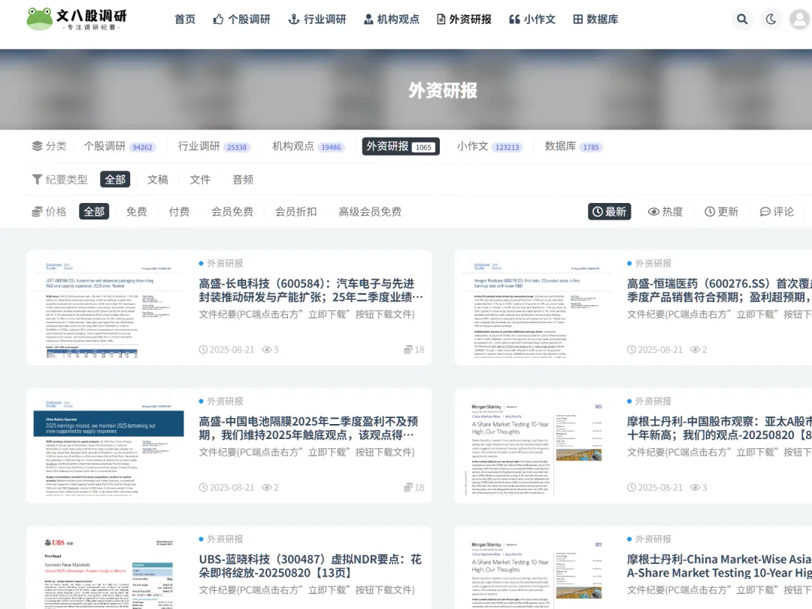The width and height of the screenshot is (812, 609).
Task: Click China Market-Wise report thumbnail
Action: point(537,571)
